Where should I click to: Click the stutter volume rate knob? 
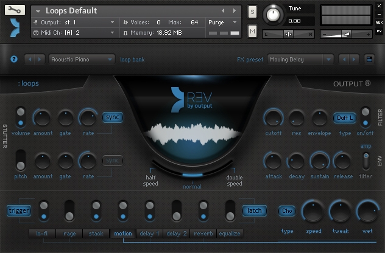88,118
